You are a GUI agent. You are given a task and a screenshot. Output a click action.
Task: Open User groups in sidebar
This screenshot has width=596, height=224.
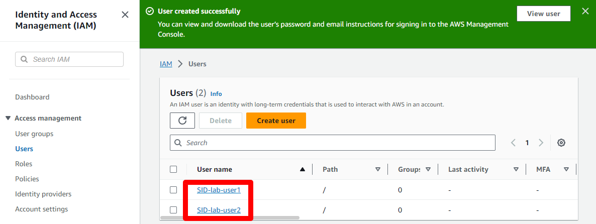pyautogui.click(x=34, y=134)
